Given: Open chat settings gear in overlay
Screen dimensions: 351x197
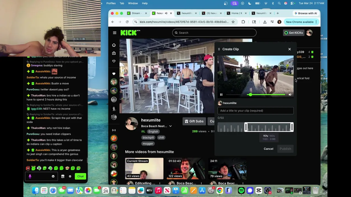Looking at the screenshot, I should [70, 176].
